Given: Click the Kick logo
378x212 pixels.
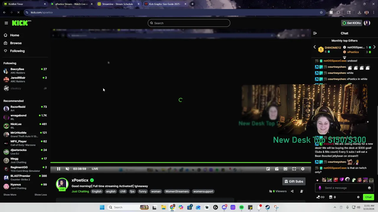Looking at the screenshot, I should coord(22,23).
